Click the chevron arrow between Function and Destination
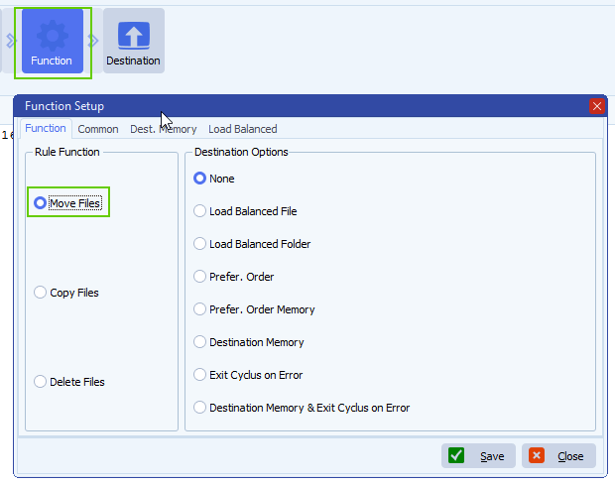This screenshot has height=485, width=615. click(x=93, y=41)
